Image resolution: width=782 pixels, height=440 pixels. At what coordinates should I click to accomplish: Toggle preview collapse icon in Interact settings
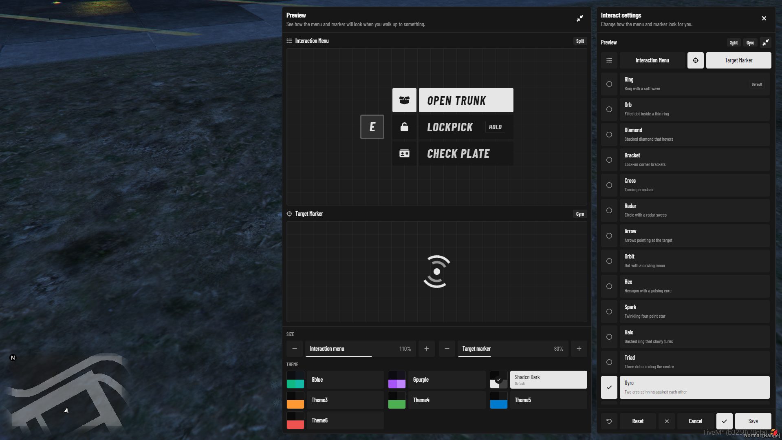766,42
